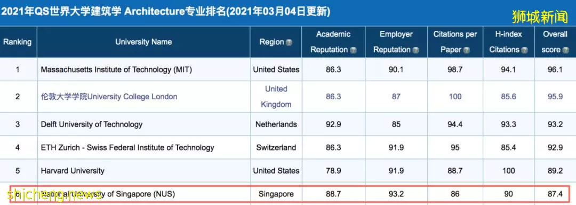Click Delft's academic reputation 92.9
The width and height of the screenshot is (576, 205).
point(333,124)
